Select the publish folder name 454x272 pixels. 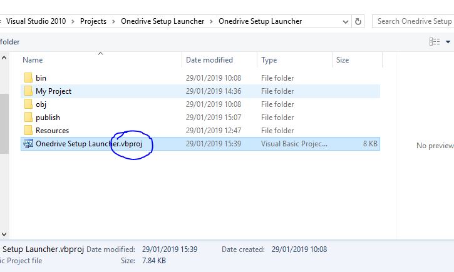click(x=48, y=118)
